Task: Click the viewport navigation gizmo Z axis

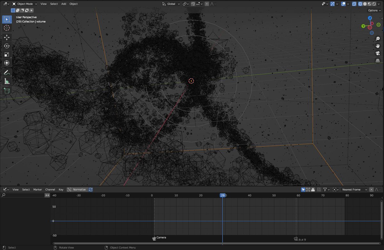Action: (x=370, y=18)
